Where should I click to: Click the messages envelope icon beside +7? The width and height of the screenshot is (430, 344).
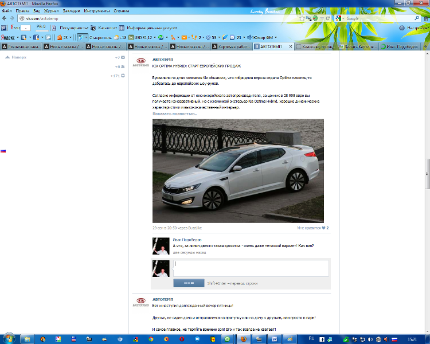pos(123,57)
